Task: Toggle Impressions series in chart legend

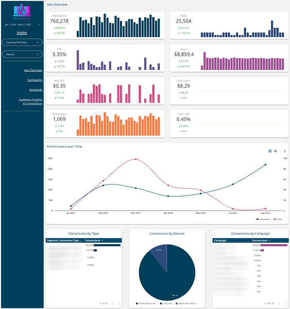Action: point(263,219)
